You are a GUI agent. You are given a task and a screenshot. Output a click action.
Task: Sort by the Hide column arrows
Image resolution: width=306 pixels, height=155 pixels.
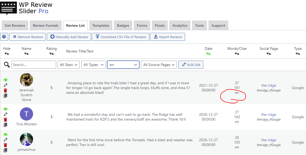7,54
